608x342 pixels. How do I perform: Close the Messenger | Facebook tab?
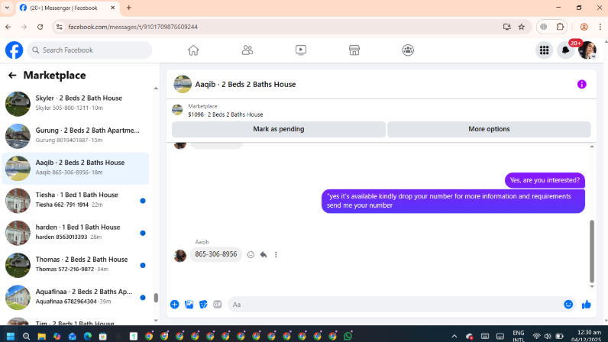[x=113, y=8]
